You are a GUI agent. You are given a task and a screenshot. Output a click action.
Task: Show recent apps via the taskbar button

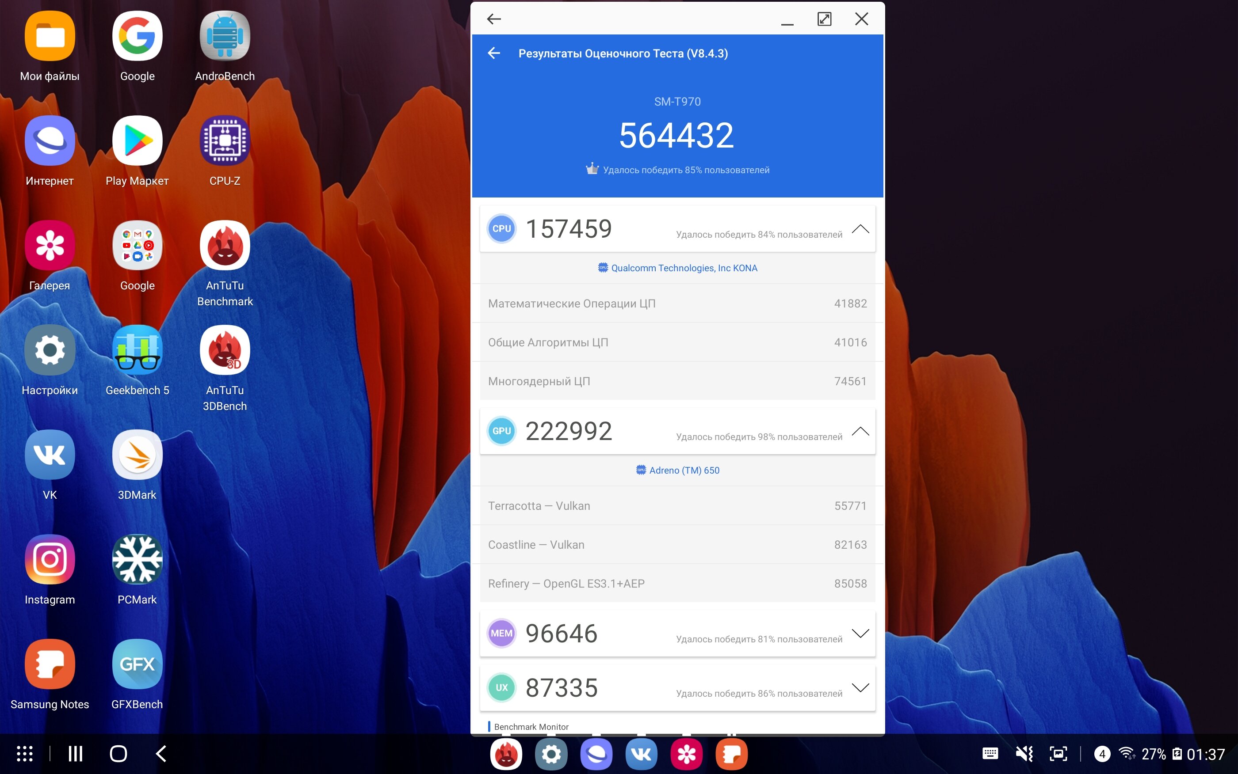coord(75,754)
